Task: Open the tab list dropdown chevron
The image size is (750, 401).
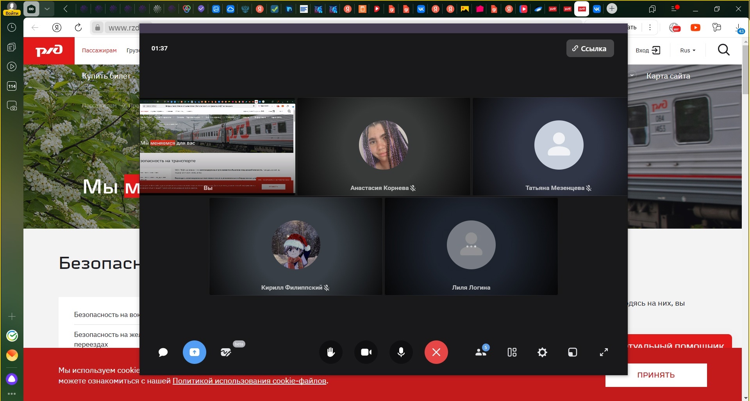Action: pos(47,9)
